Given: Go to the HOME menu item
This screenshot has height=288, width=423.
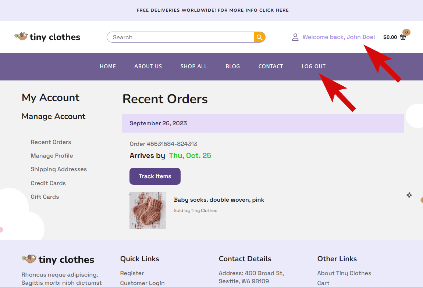Looking at the screenshot, I should [x=108, y=66].
